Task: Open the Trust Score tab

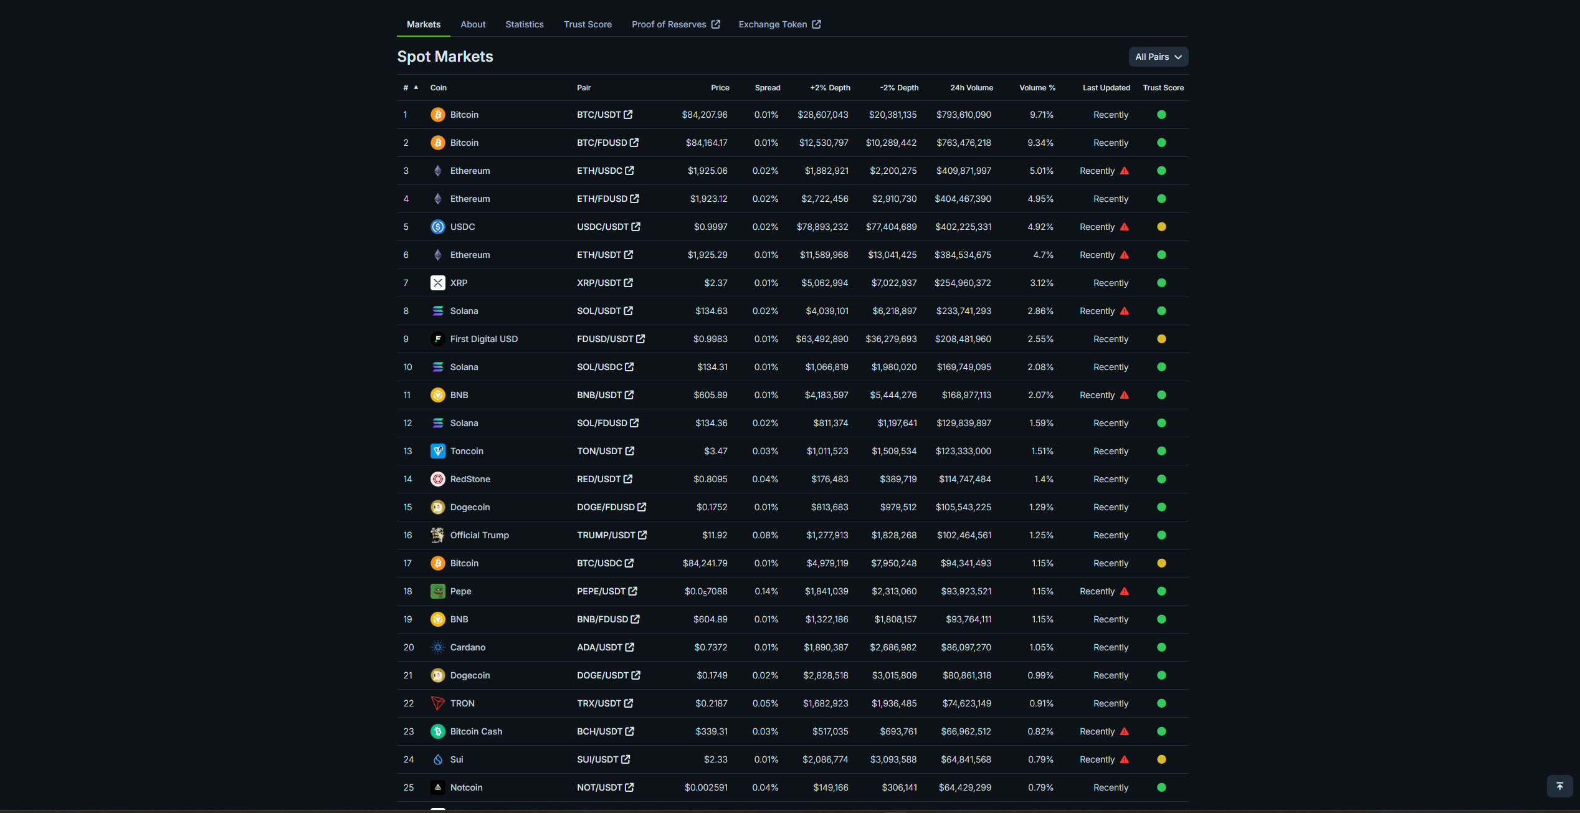Action: (x=587, y=24)
